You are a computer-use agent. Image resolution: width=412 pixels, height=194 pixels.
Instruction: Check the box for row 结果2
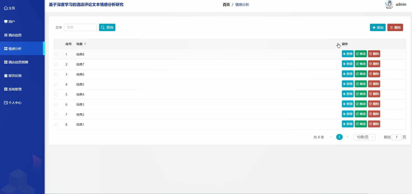tap(56, 114)
